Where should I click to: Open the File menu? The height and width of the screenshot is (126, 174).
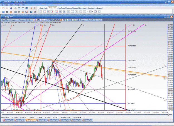(2, 5)
